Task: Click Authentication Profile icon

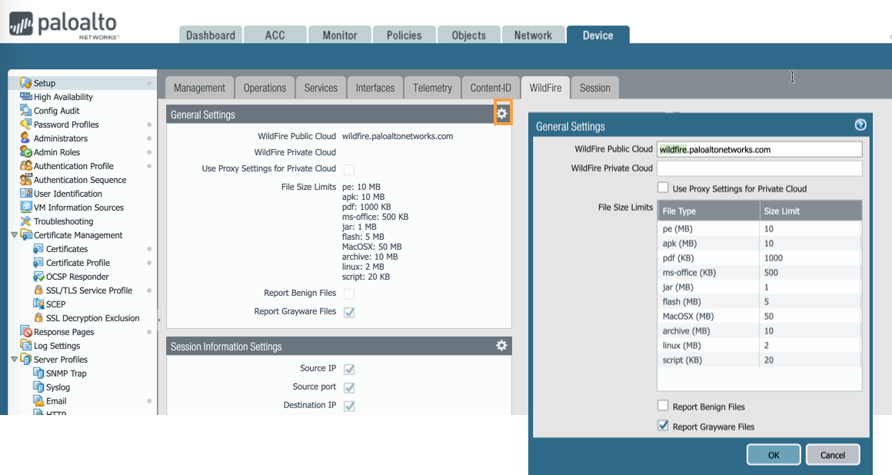Action: [x=25, y=165]
